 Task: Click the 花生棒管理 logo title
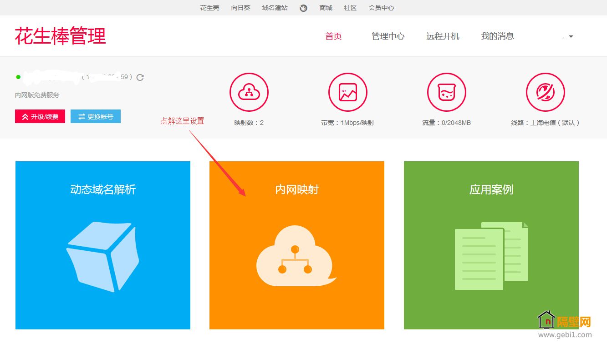pyautogui.click(x=60, y=36)
